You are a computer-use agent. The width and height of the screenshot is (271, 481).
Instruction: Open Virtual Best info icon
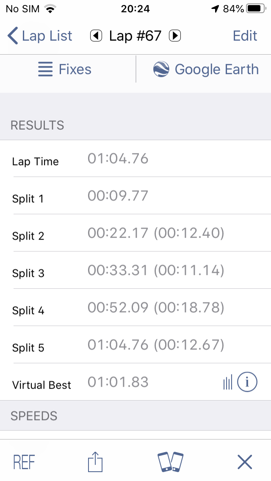(247, 382)
